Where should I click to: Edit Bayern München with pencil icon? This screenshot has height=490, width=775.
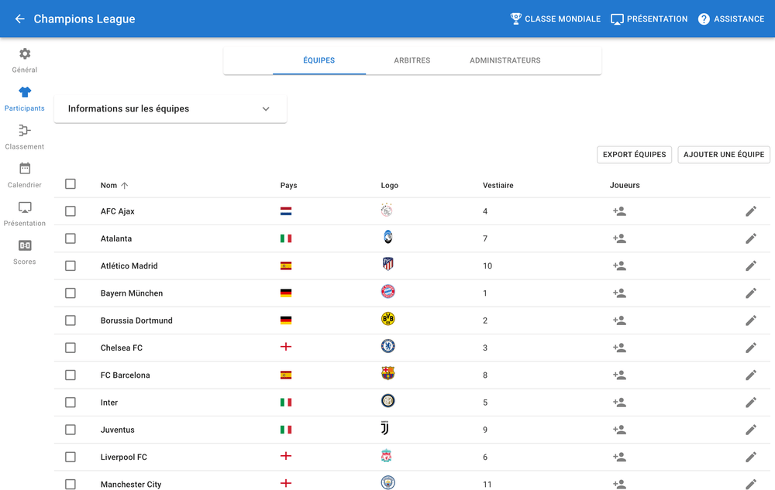pos(751,293)
